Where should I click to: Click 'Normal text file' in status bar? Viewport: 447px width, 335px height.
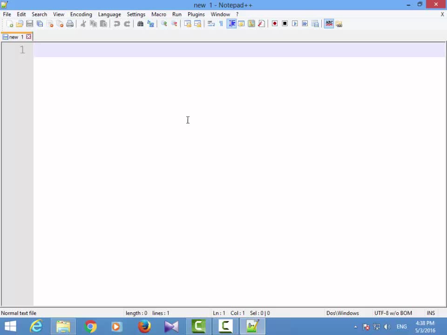[x=19, y=313]
